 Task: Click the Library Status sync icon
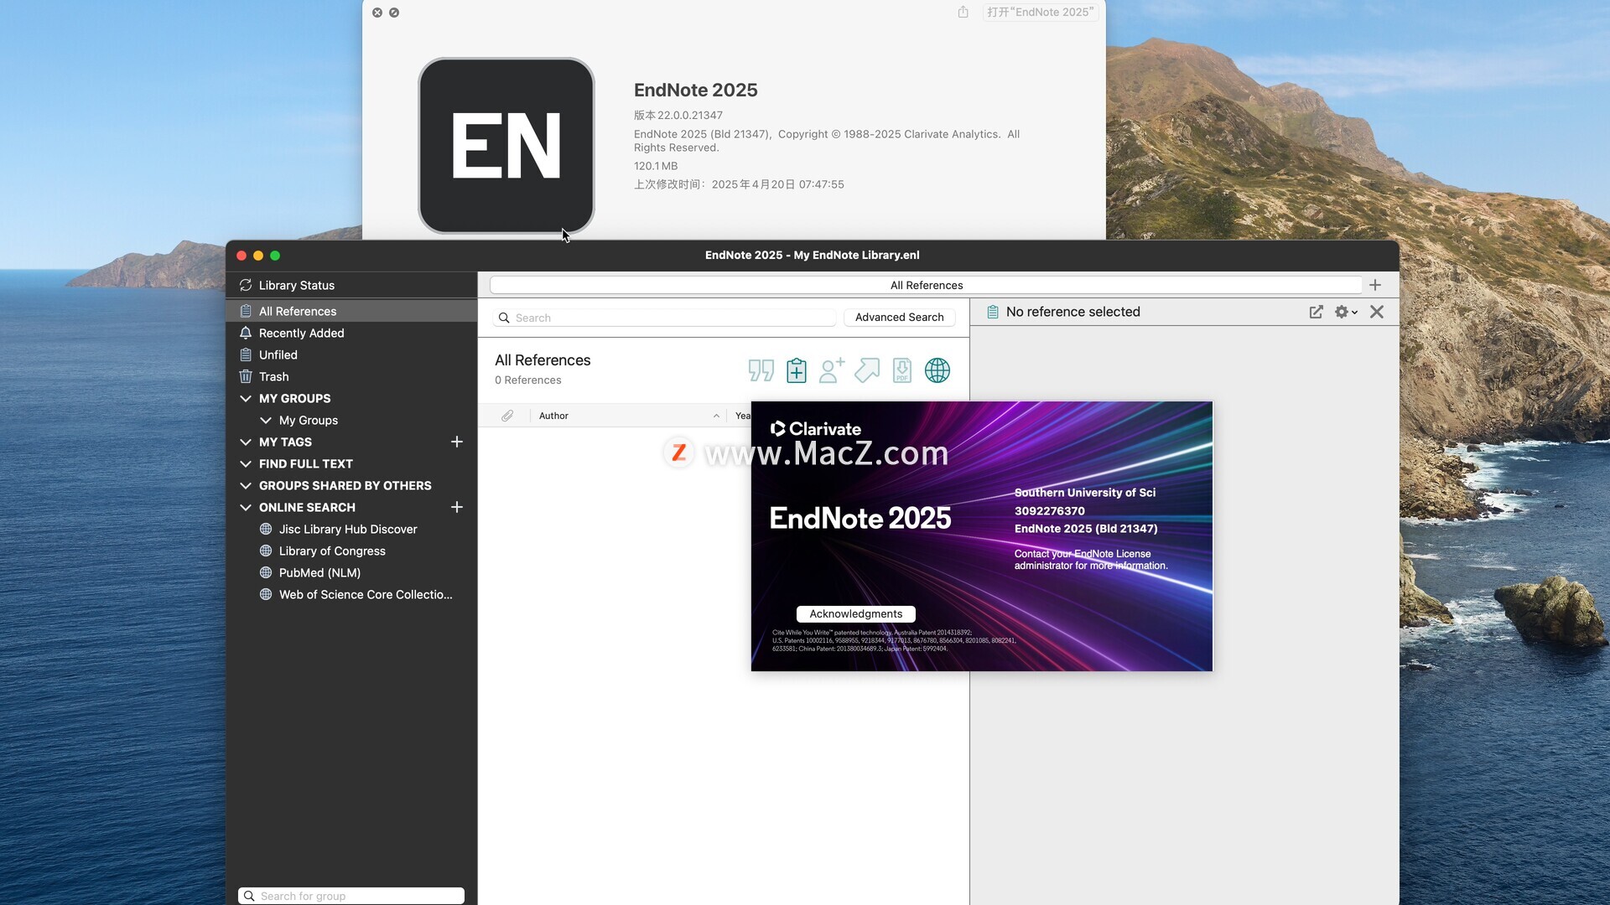(x=246, y=285)
